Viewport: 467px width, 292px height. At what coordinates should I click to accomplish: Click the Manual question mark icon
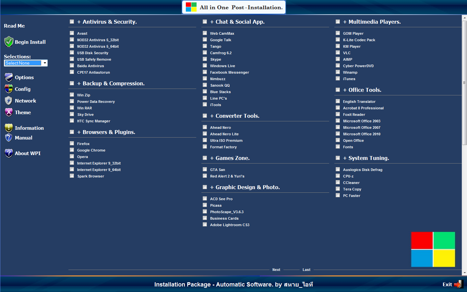click(x=9, y=138)
